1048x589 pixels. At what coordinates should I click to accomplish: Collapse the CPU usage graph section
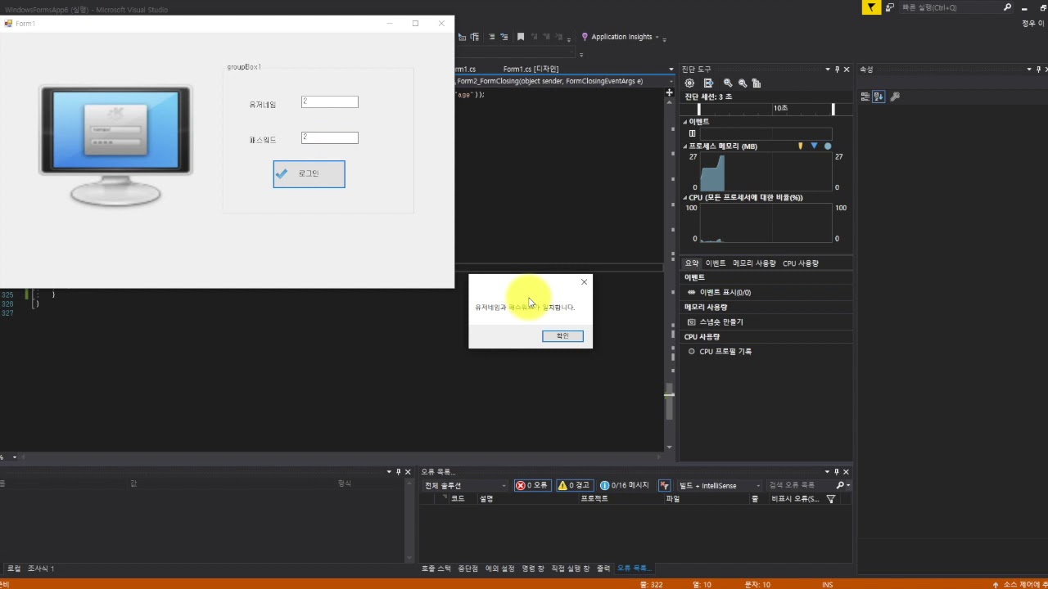tap(685, 198)
